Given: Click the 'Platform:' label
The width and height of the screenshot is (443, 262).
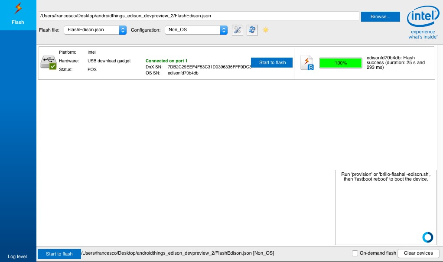Looking at the screenshot, I should (x=68, y=52).
